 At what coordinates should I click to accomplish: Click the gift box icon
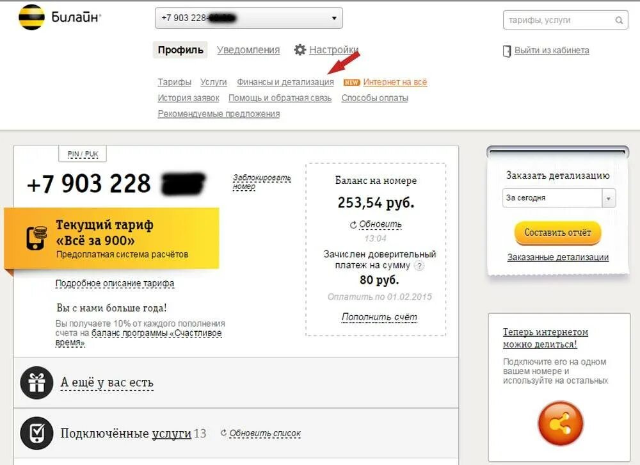(x=36, y=383)
